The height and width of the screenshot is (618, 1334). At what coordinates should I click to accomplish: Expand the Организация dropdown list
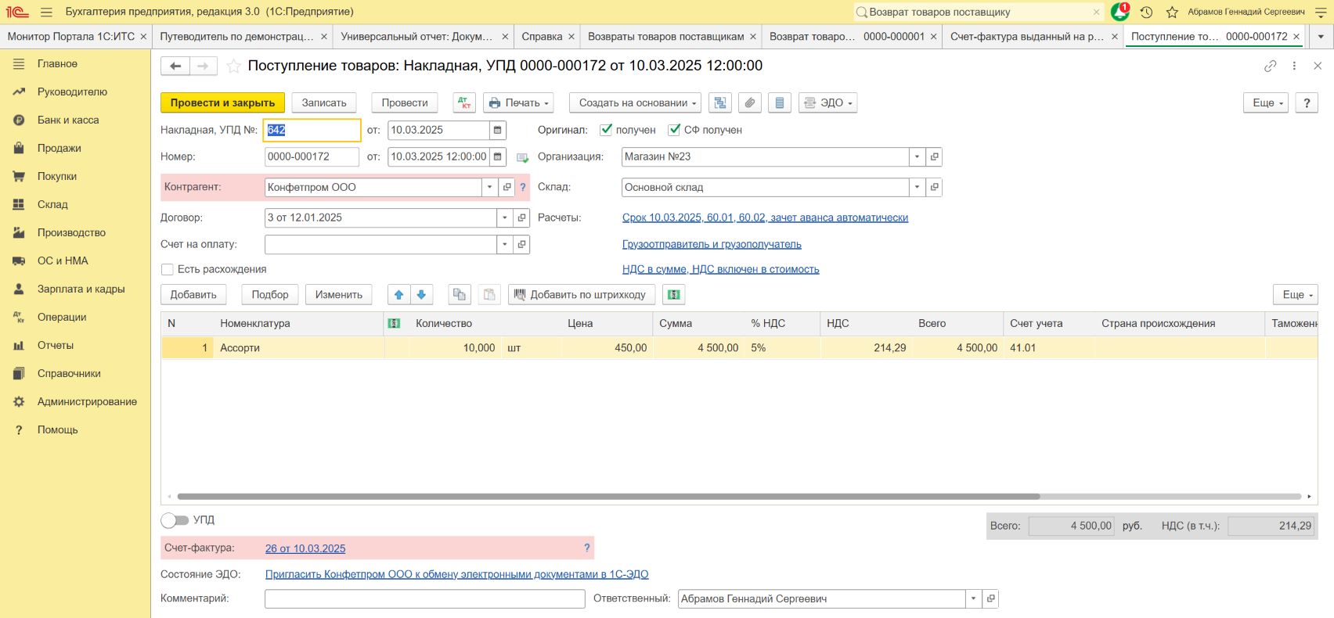(x=917, y=157)
